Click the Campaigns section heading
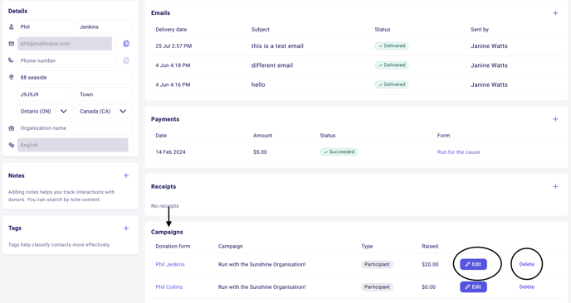Screen dimensions: 571x303 coord(167,232)
